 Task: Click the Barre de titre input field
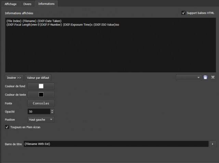[116, 144]
